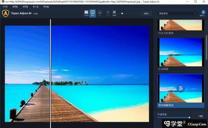Set zoom to 100% icon

click(x=114, y=13)
